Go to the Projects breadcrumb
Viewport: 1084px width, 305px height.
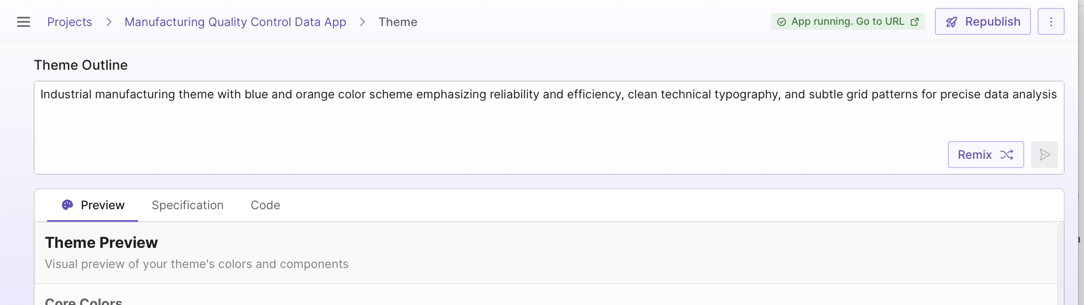pyautogui.click(x=69, y=22)
